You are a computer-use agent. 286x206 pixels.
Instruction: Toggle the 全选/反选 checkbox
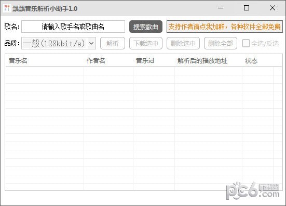pyautogui.click(x=246, y=44)
